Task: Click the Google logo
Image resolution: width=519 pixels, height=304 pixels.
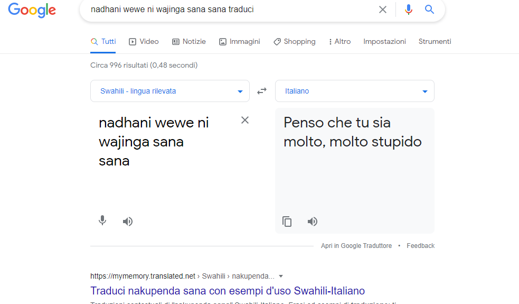Action: tap(32, 10)
